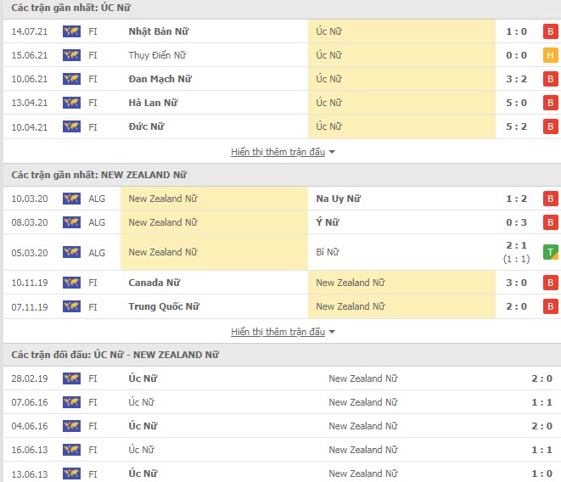
Task: Click New Zealand Nữ in the 04.06.16 match
Action: point(363,426)
